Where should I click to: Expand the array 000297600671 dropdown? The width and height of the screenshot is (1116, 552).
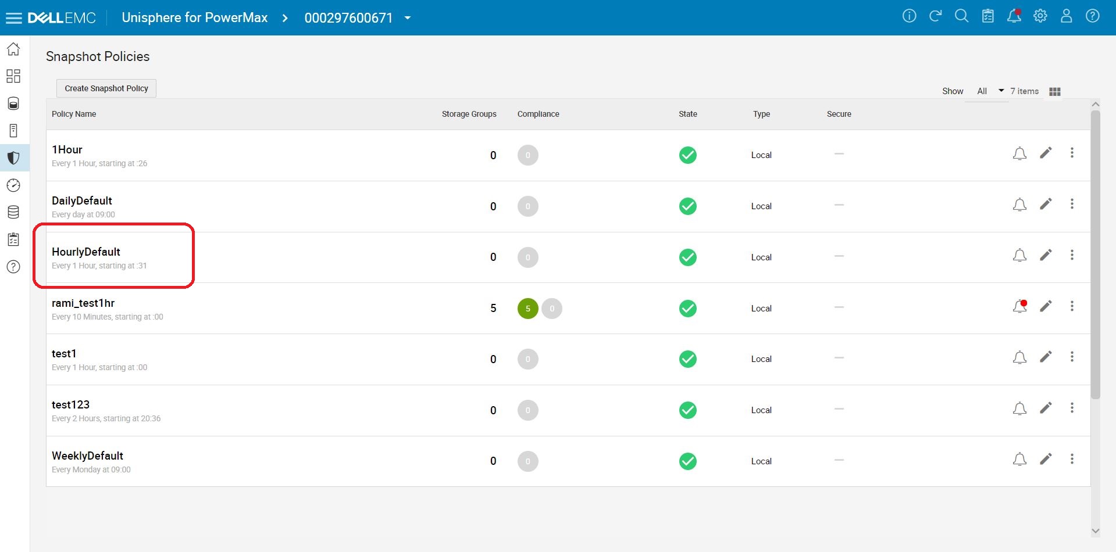[408, 18]
